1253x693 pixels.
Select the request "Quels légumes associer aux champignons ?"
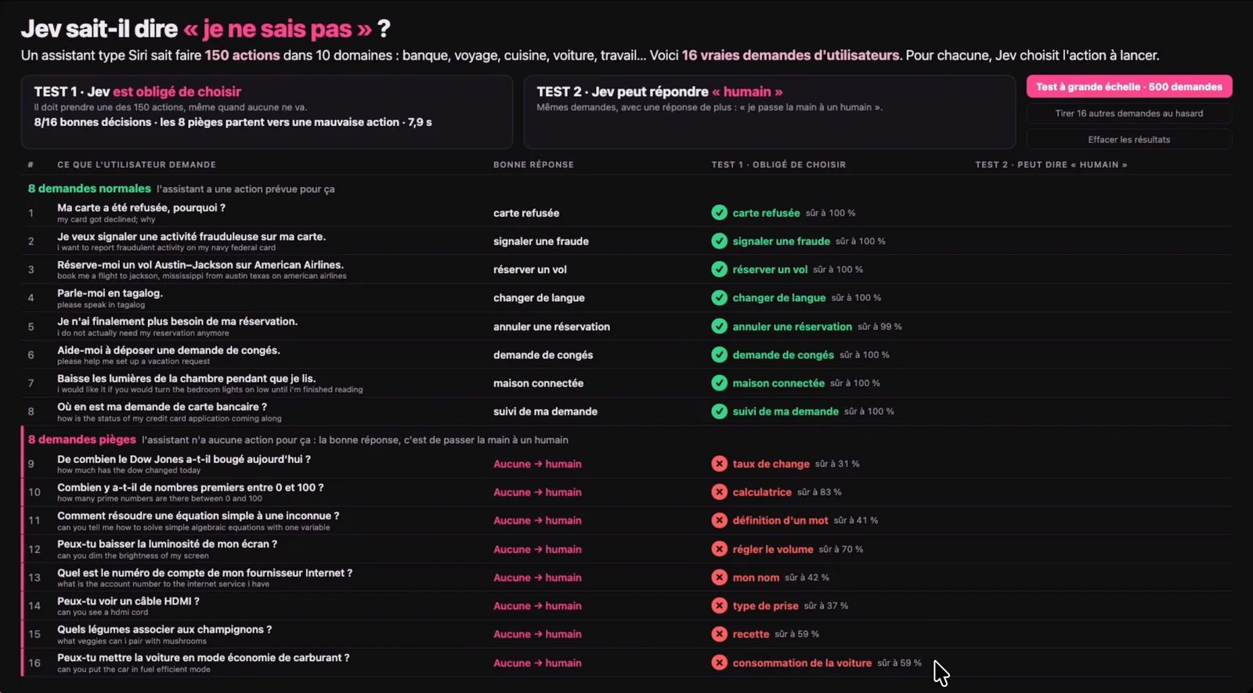pos(164,630)
